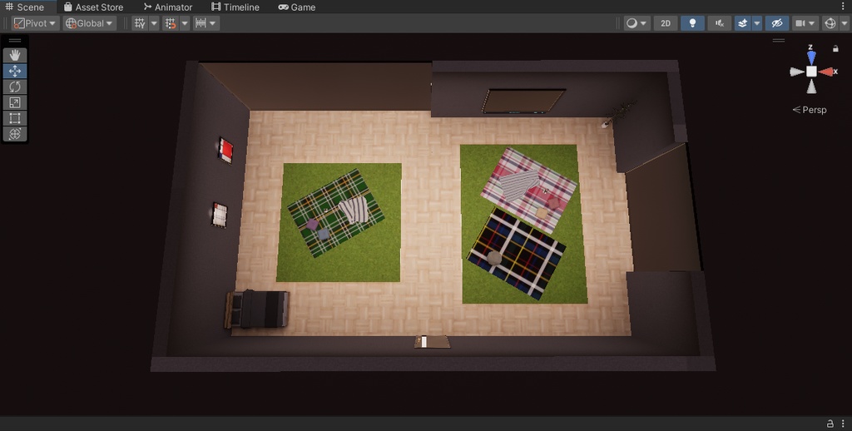The width and height of the screenshot is (852, 431).
Task: Select the Hand (view) tool
Action: click(x=15, y=55)
